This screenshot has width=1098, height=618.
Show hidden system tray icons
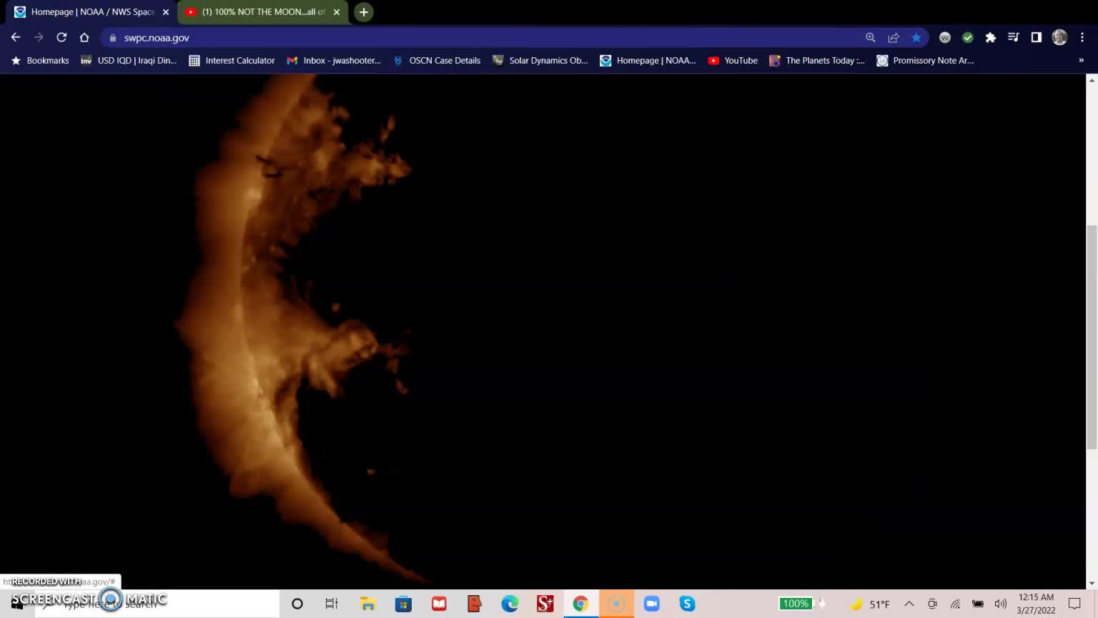[x=909, y=604]
